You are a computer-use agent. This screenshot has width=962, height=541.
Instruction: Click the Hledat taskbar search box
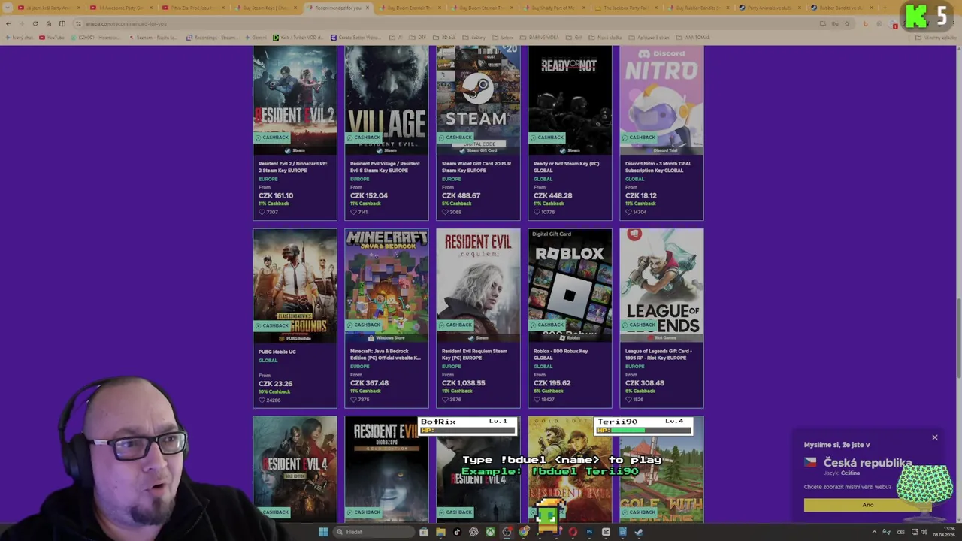pyautogui.click(x=374, y=532)
